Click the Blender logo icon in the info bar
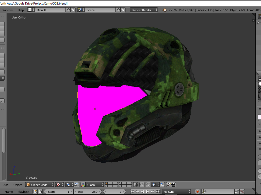This screenshot has width=261, height=195. 165,10
